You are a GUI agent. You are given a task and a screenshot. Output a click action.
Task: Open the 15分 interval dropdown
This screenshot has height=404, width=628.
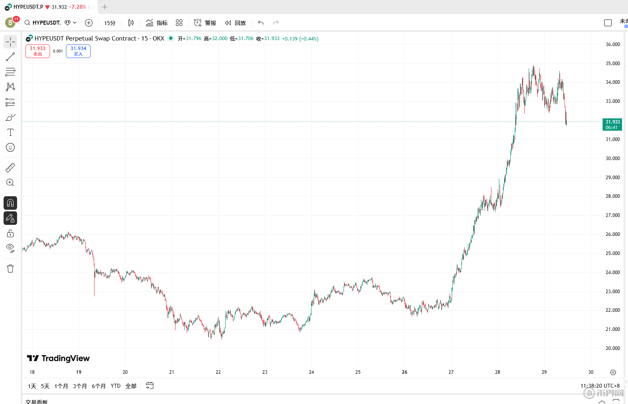pos(110,23)
